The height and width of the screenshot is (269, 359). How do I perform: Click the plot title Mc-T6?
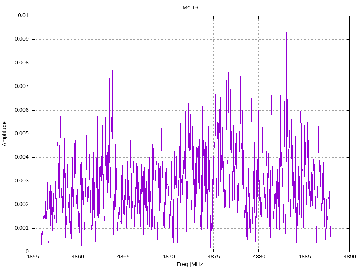(190, 8)
